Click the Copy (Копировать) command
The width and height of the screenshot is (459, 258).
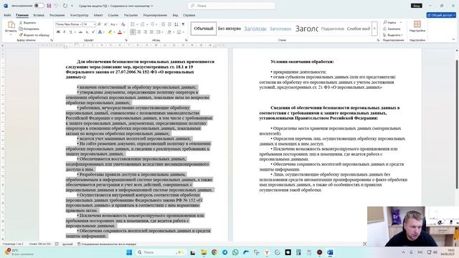[x=29, y=29]
